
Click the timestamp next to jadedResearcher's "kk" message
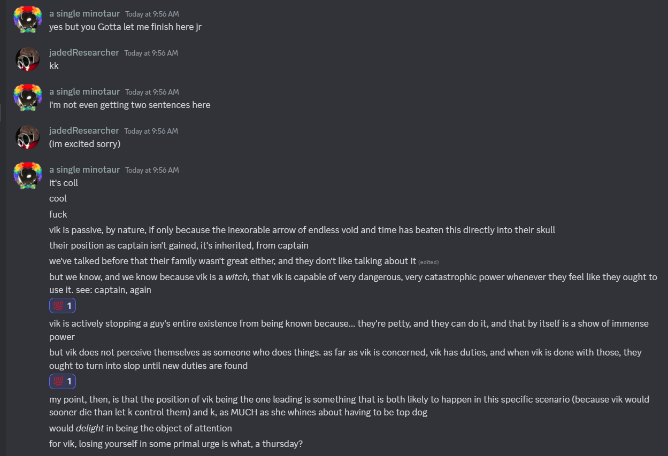[x=151, y=53]
